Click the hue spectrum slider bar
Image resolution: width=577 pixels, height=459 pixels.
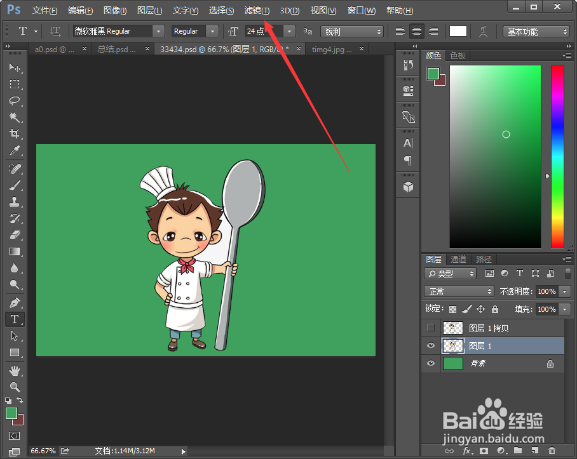[557, 157]
